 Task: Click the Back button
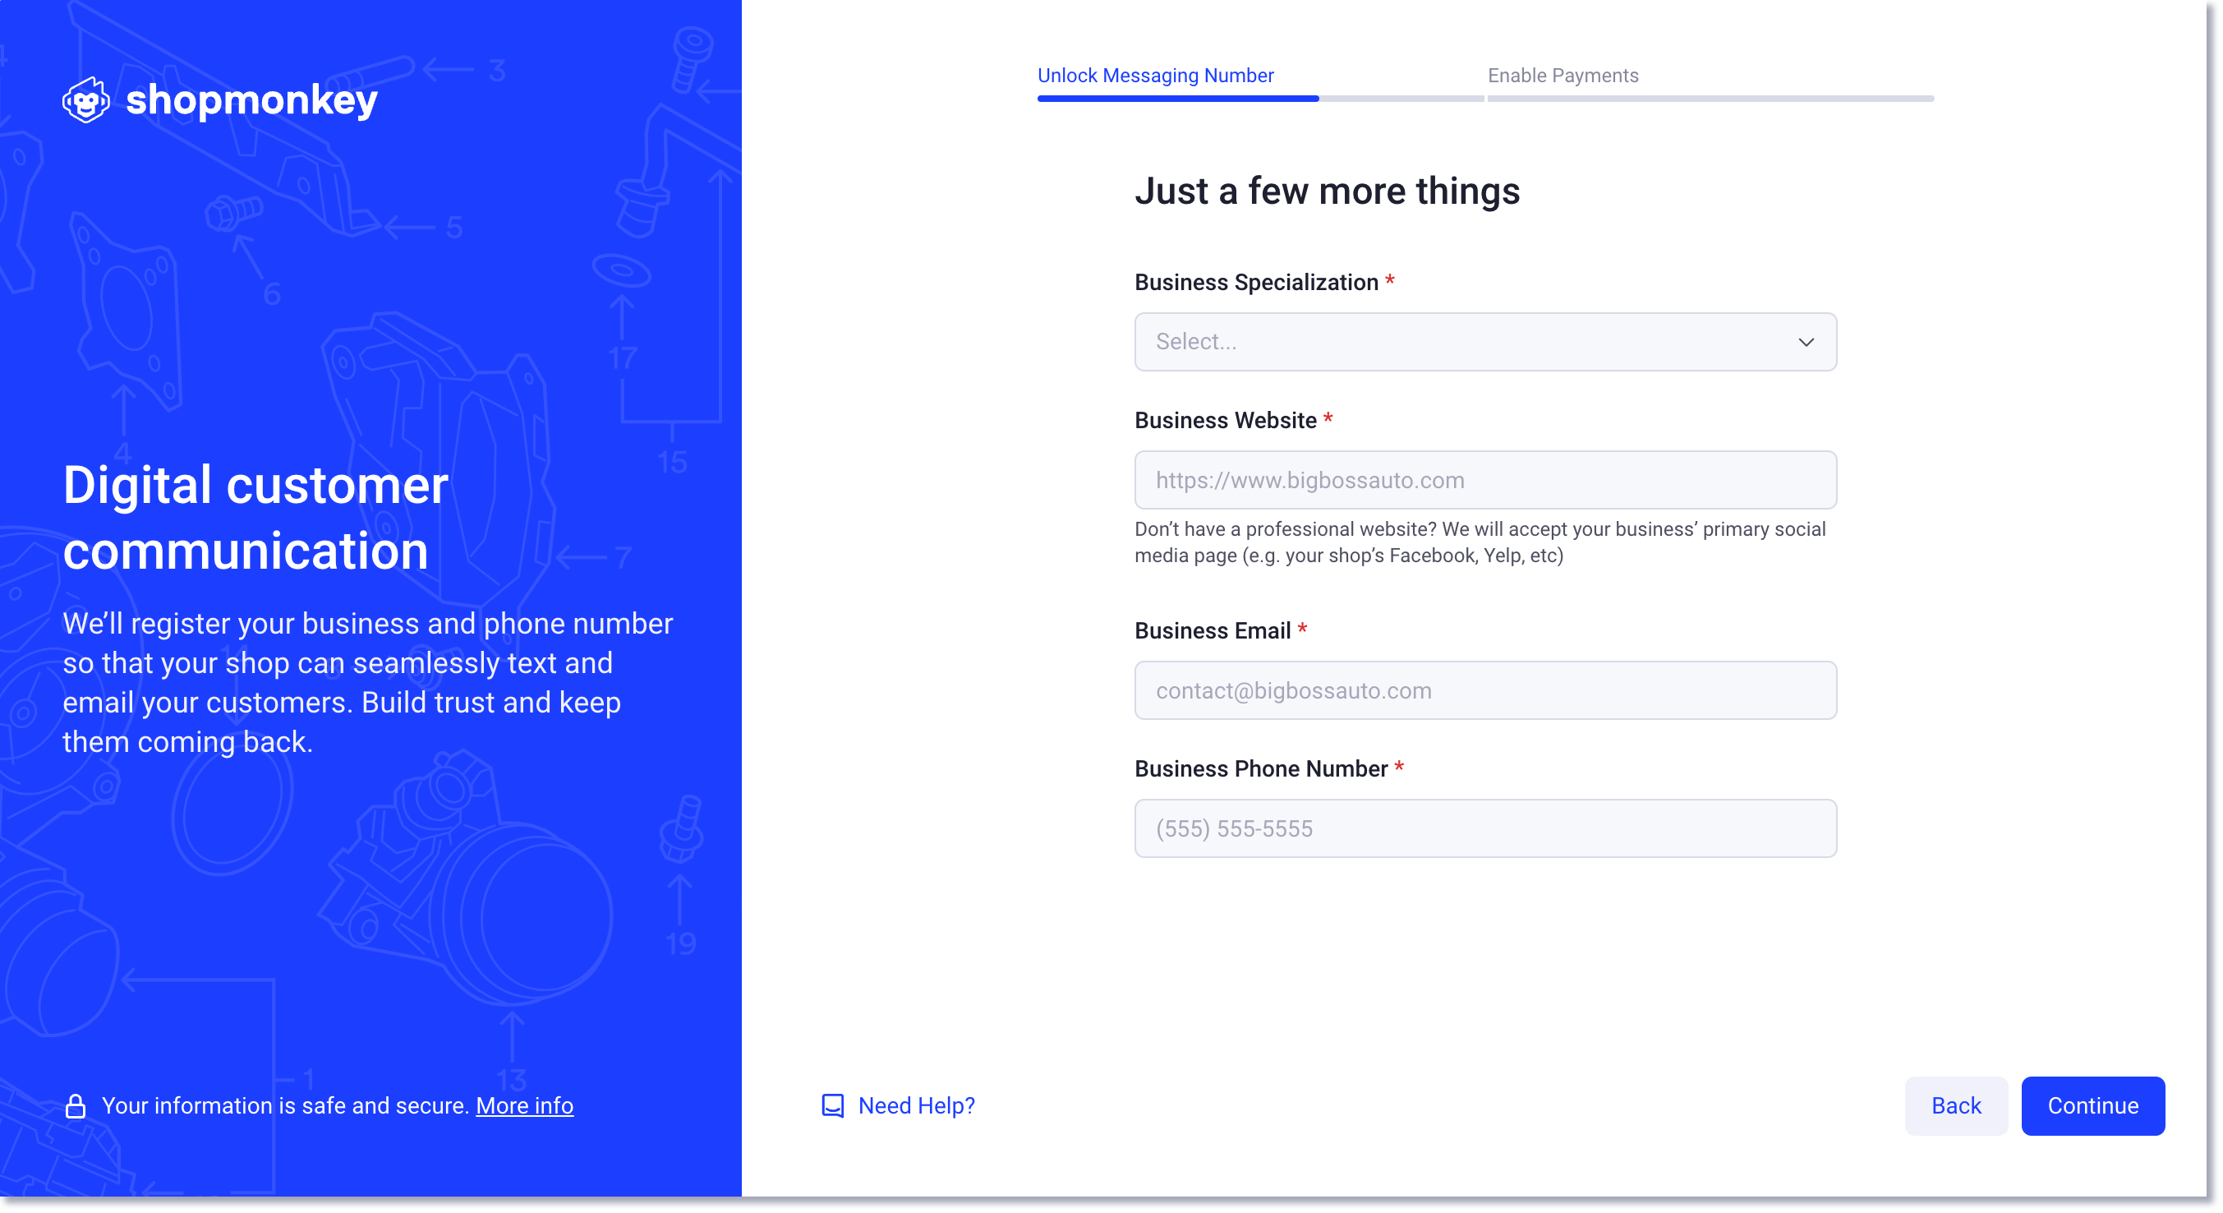point(1955,1106)
